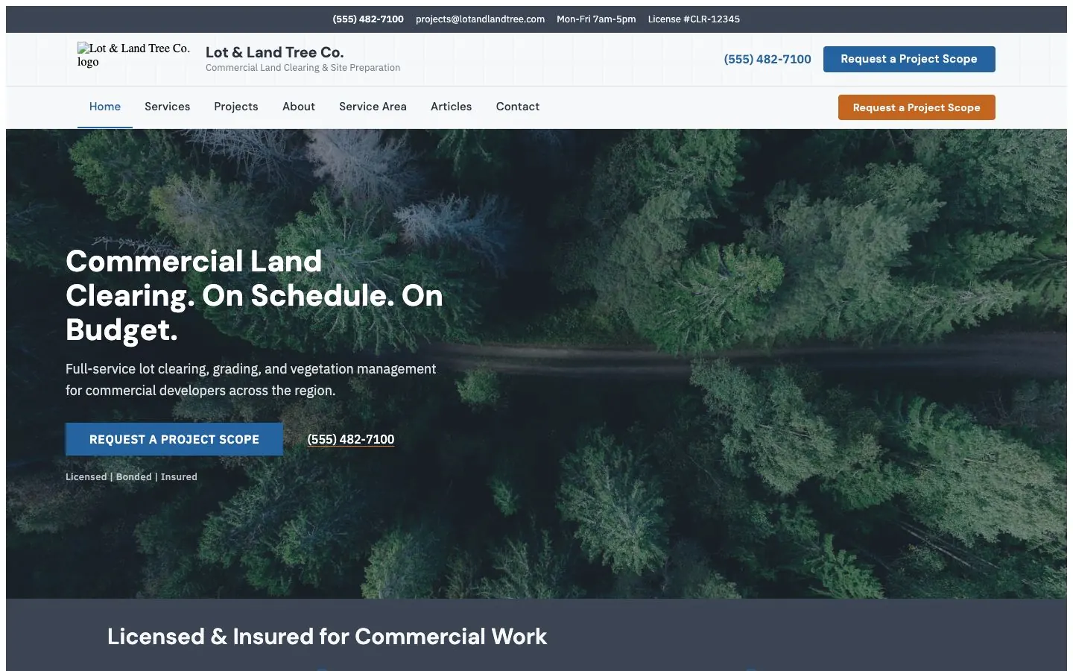Click the Full-service lot clearing hero description
Viewport: 1073px width, 671px height.
click(x=251, y=379)
